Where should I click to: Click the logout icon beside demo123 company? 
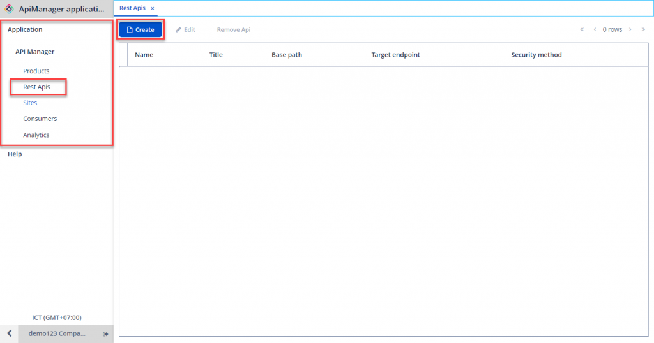point(105,334)
